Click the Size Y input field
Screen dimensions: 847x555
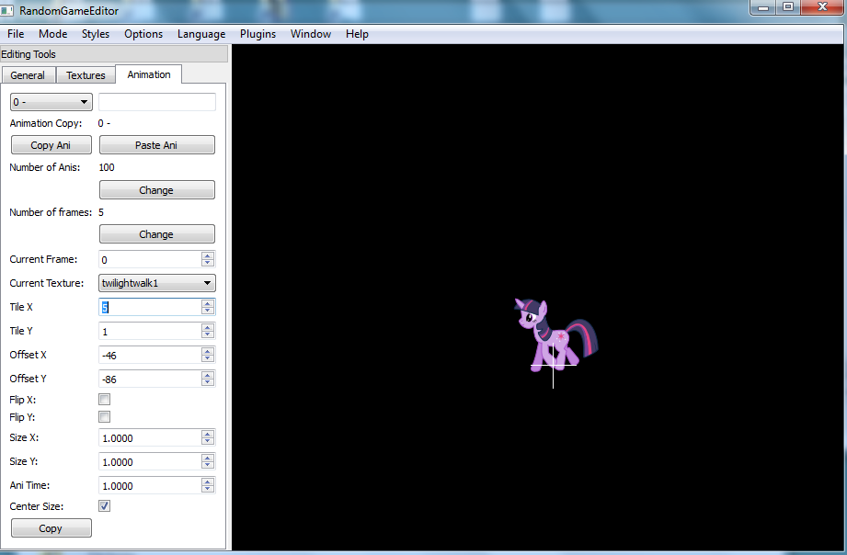[150, 461]
